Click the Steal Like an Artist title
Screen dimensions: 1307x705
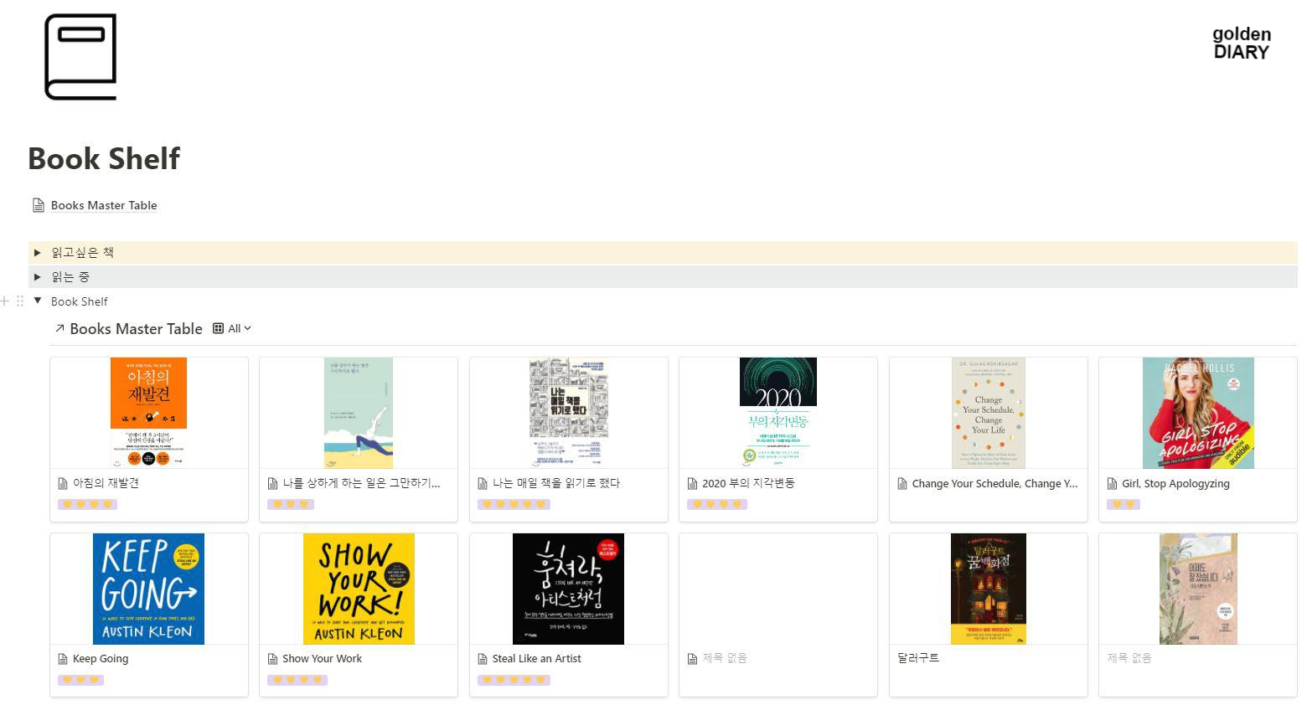click(536, 658)
